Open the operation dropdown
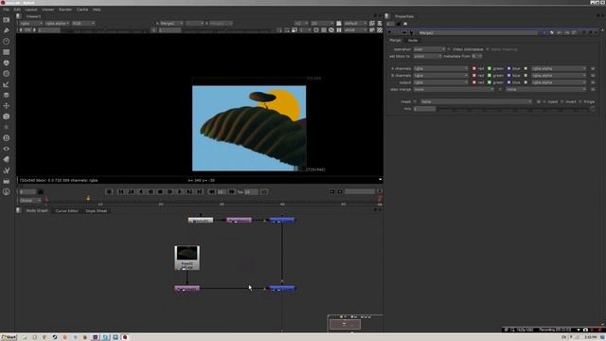606x341 pixels. point(429,49)
